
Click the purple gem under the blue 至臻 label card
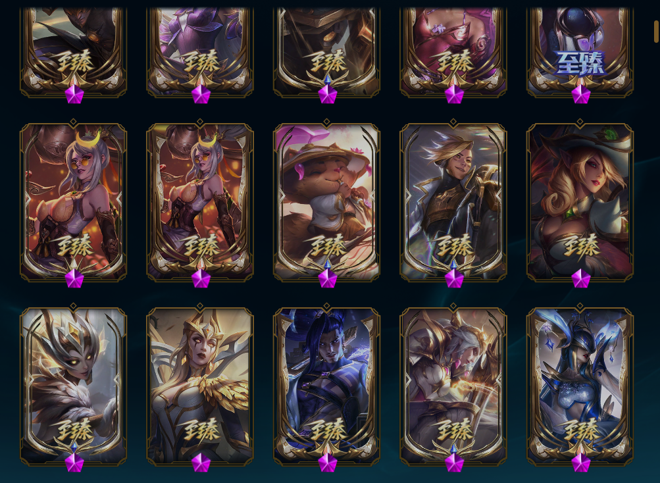(x=580, y=94)
